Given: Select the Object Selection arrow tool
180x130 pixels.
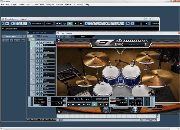Looking at the screenshot, I should (87, 24).
